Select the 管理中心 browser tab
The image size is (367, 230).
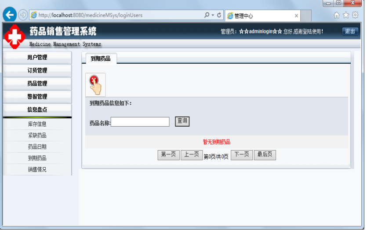click(x=262, y=16)
